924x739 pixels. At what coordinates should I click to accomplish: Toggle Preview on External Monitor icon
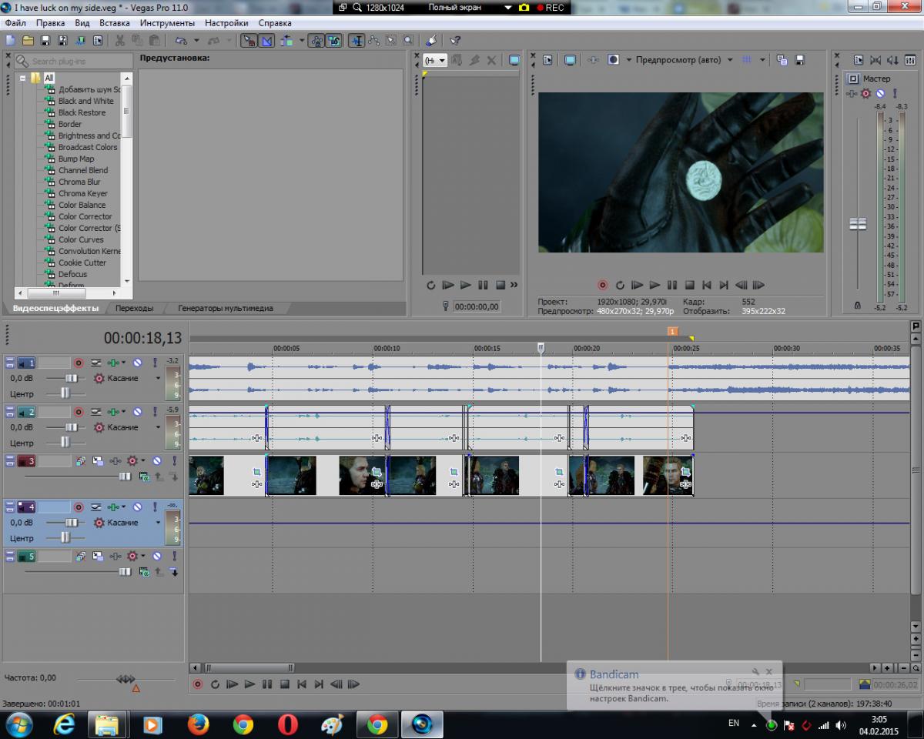570,59
